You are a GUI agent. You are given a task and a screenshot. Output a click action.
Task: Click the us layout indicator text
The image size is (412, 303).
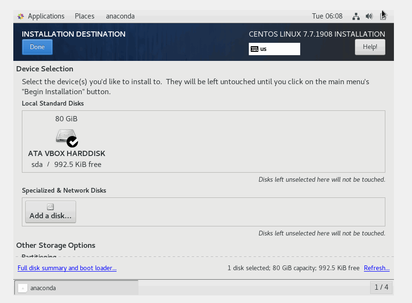pos(264,49)
